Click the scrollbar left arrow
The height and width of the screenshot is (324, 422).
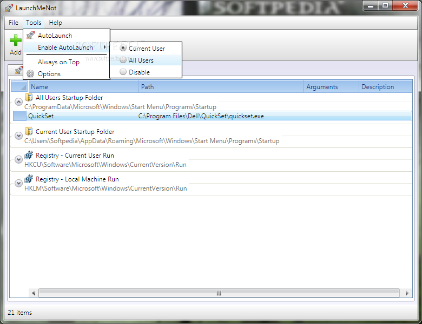34,293
